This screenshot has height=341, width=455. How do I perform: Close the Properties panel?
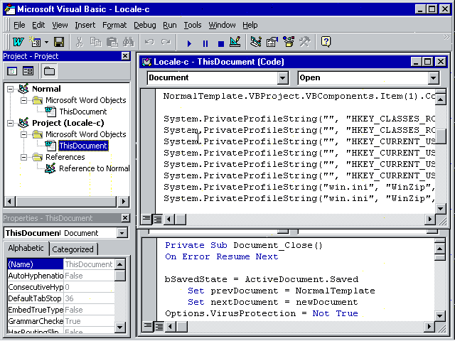coord(125,218)
